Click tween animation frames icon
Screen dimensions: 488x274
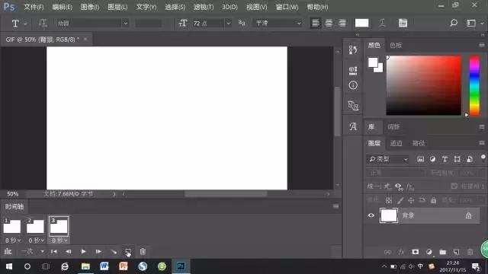click(x=114, y=252)
